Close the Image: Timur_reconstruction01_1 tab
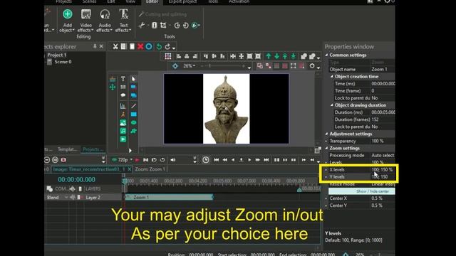 coord(130,169)
